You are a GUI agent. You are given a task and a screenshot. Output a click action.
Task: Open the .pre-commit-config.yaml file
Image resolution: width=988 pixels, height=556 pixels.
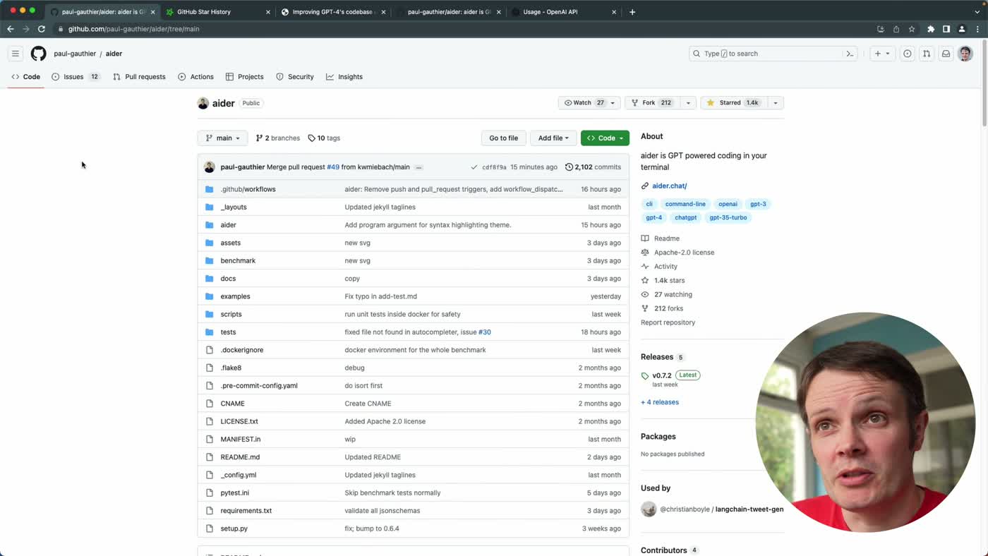pos(259,386)
